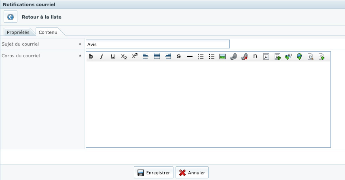Remove link with the unlink icon
The image size is (345, 180).
[244, 57]
